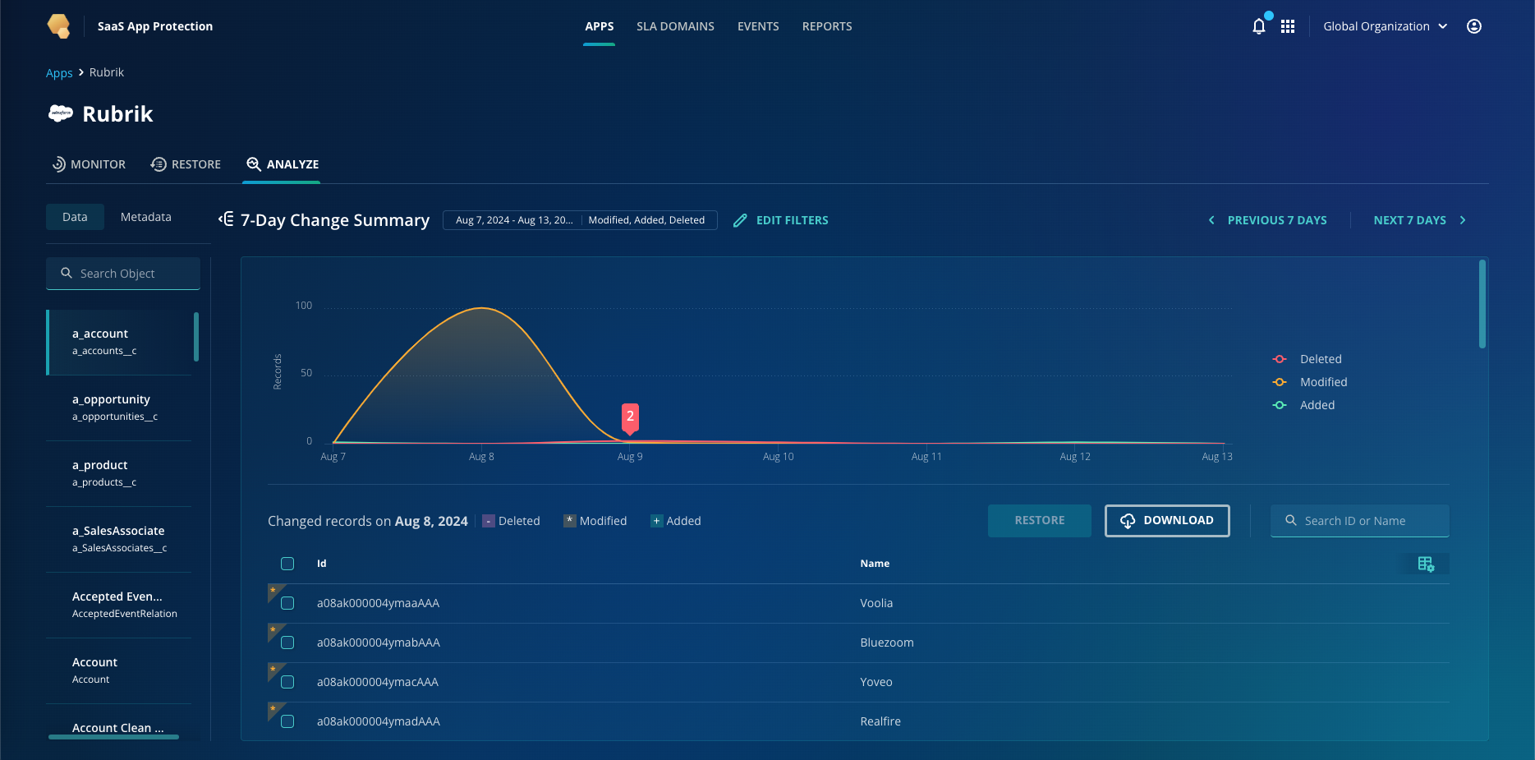Click the modified star flag on Bluezoom row

point(273,630)
